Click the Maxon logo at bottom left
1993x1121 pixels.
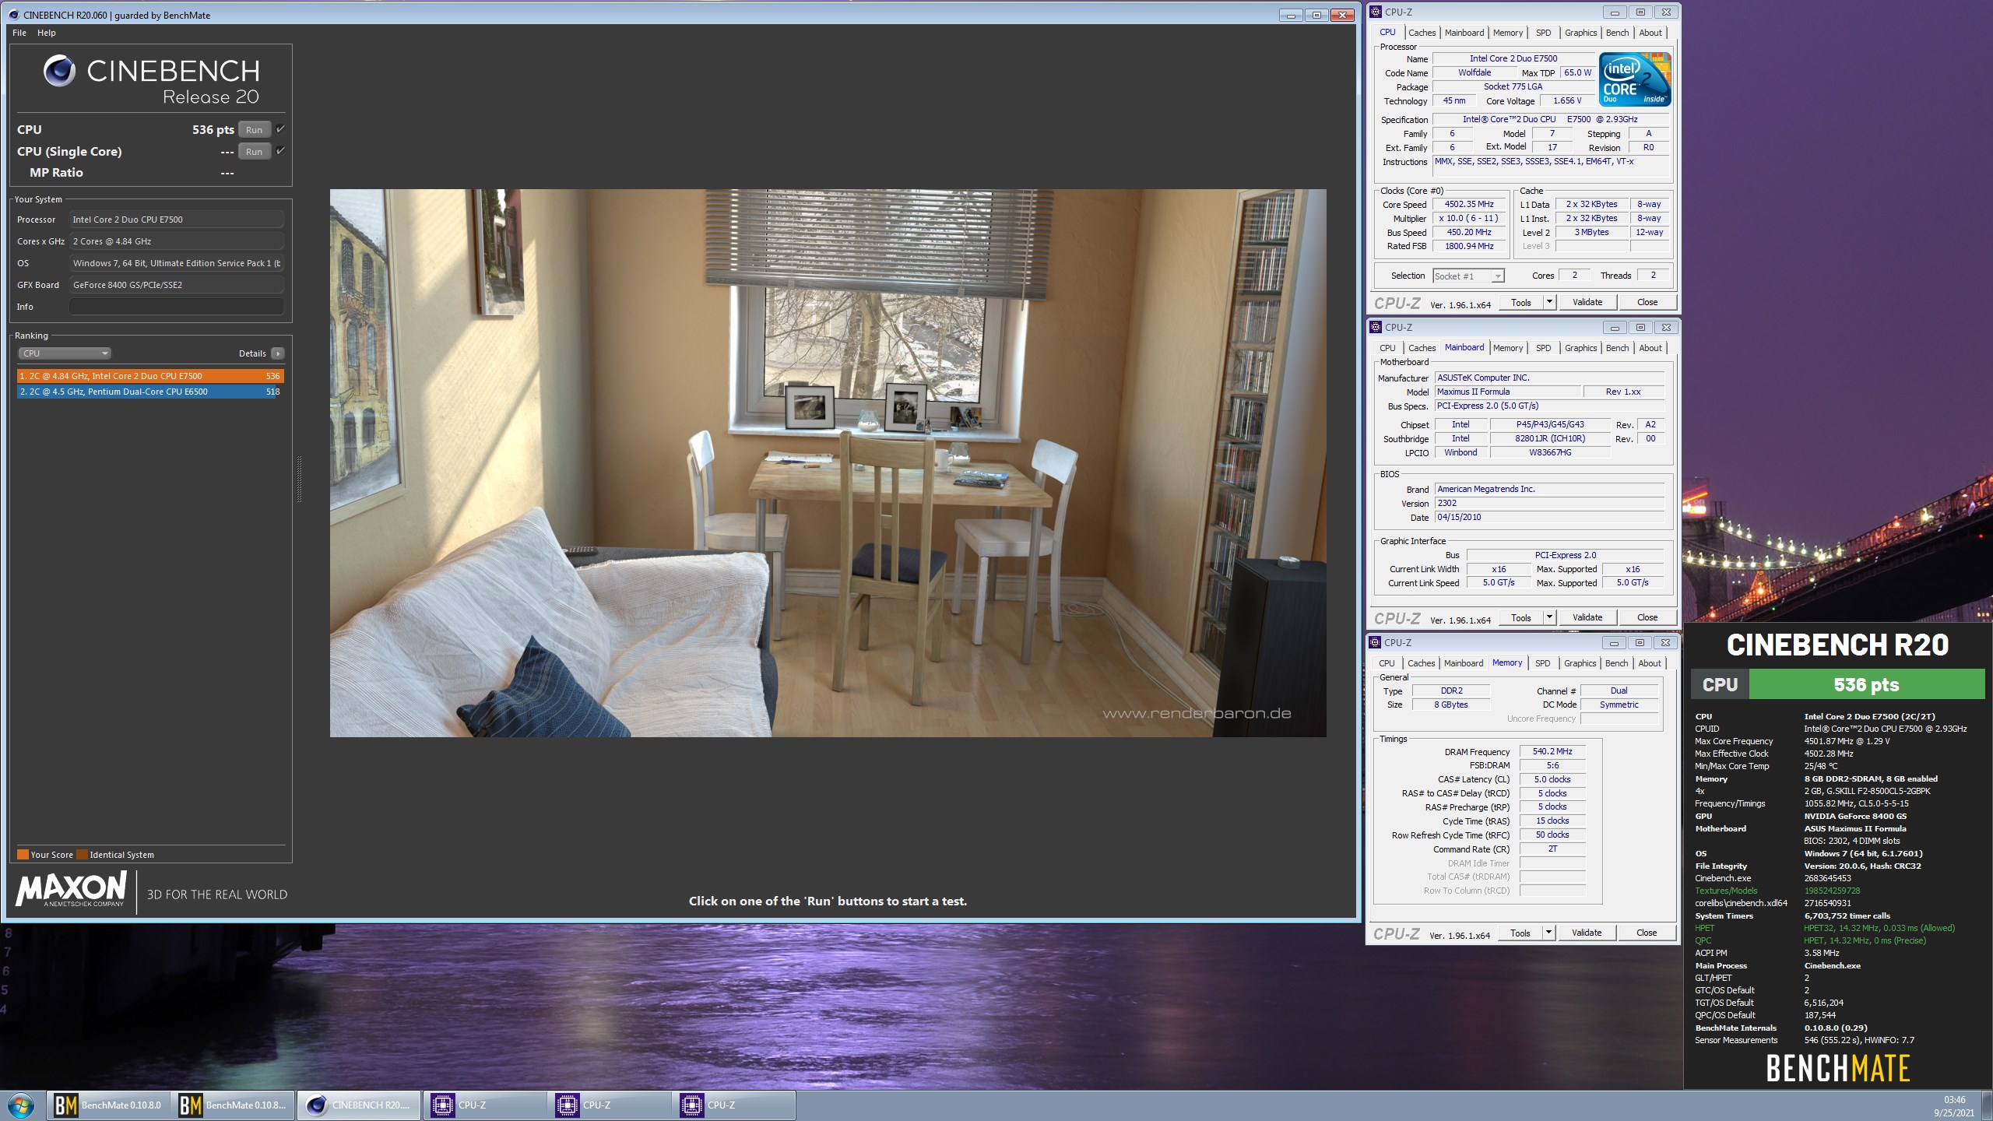click(x=71, y=889)
